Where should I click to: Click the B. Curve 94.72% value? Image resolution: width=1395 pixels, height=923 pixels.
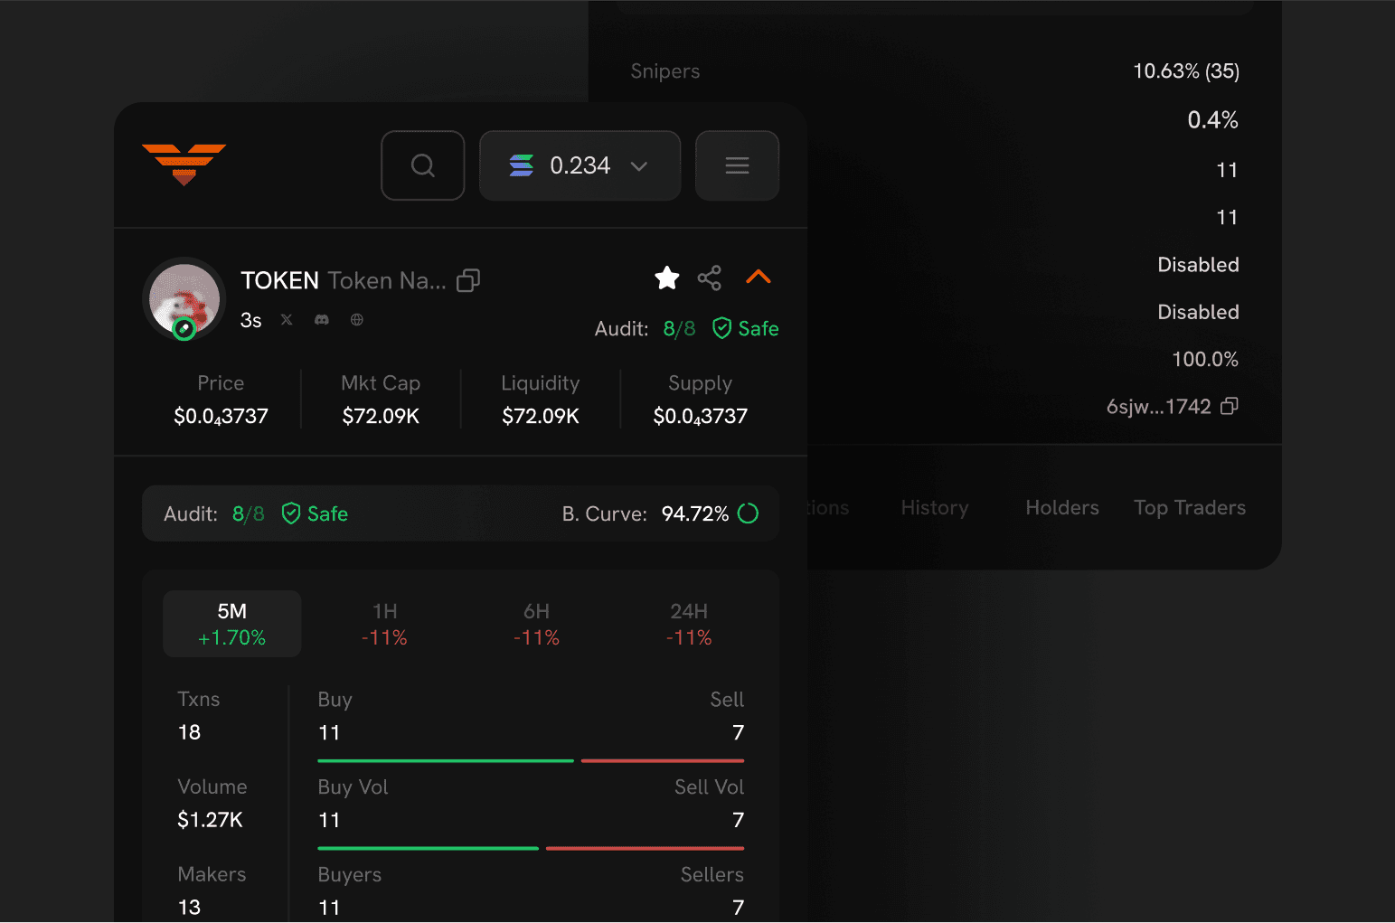(695, 513)
